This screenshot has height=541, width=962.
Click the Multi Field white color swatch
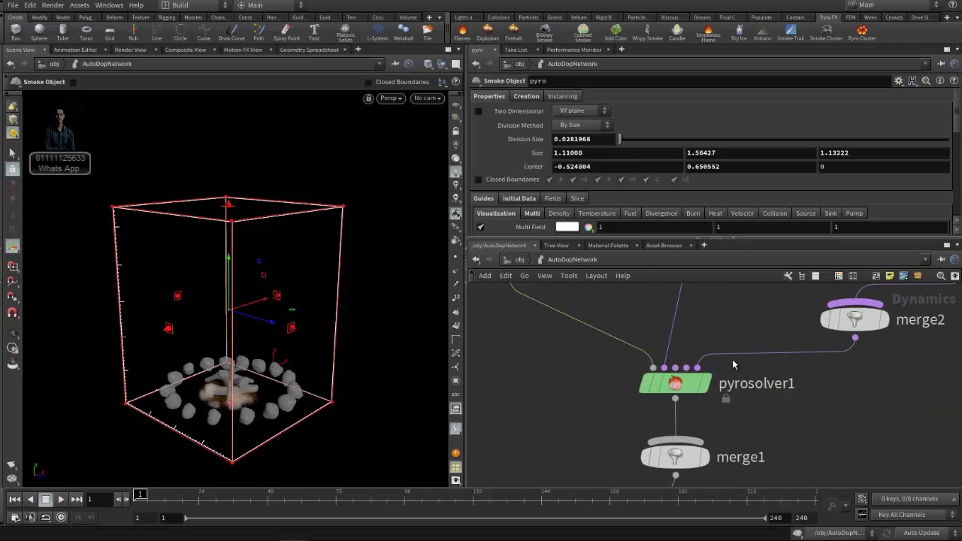[x=567, y=227]
